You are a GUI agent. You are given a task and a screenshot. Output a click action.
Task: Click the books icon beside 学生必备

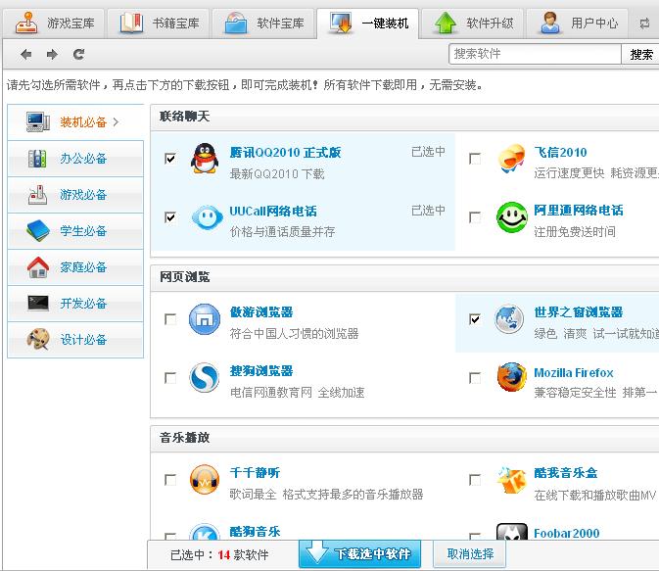tap(38, 230)
